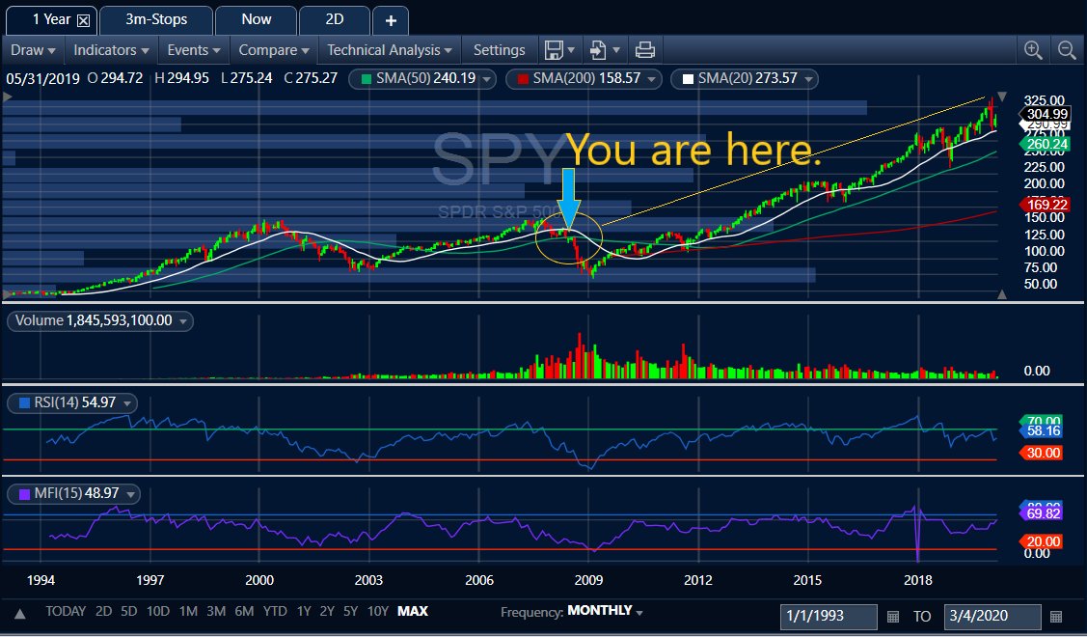This screenshot has width=1087, height=637.
Task: Switch to the 3m-Stops tab
Action: click(156, 19)
